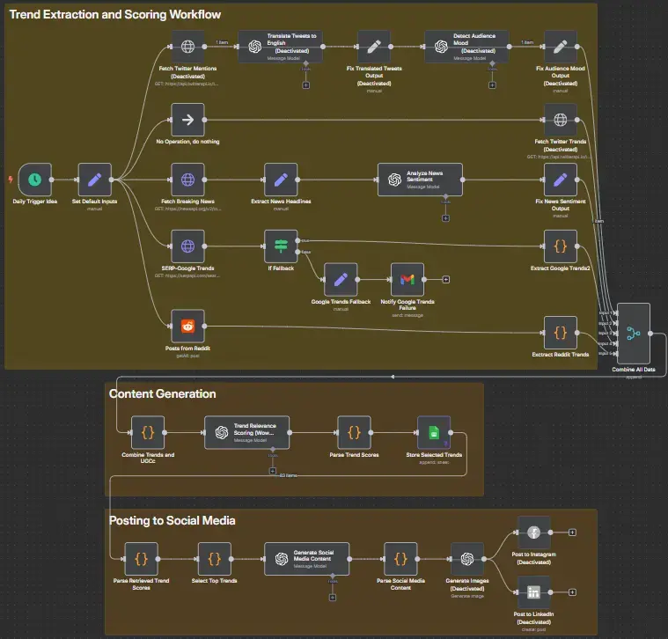Open the Detect Audience Mood node
668x639 pixels.
pyautogui.click(x=467, y=47)
